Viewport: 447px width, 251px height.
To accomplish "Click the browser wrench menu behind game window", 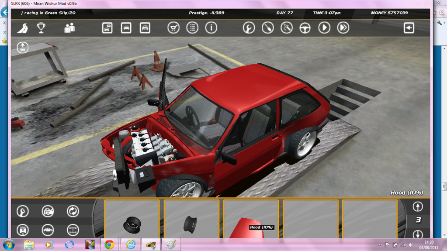I will [440, 23].
